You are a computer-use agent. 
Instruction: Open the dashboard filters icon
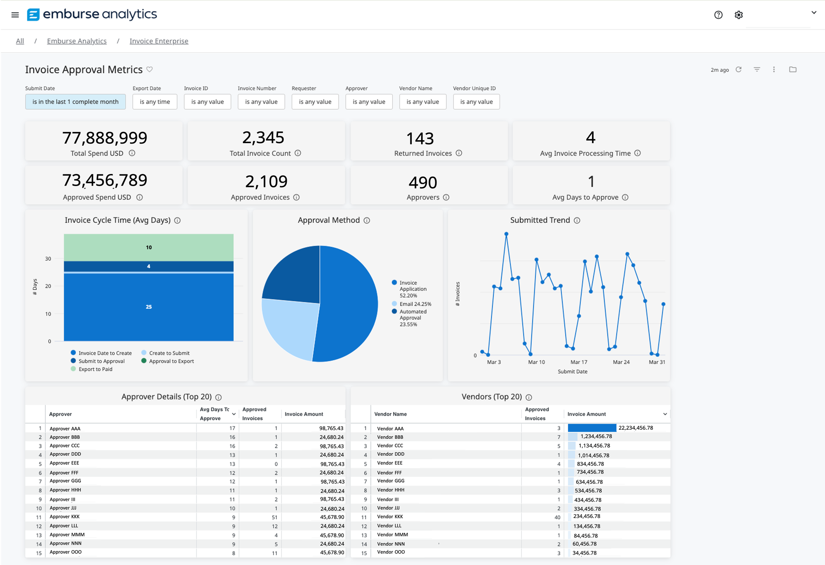pyautogui.click(x=757, y=69)
